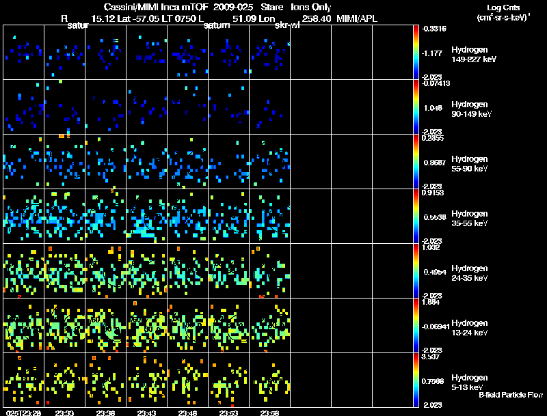Click the "23:33" time axis label
The width and height of the screenshot is (547, 416).
[64, 413]
